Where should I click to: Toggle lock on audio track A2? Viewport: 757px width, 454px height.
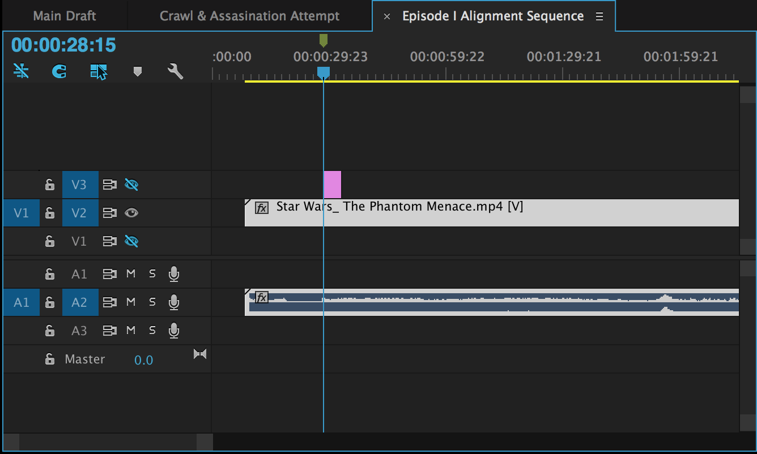pyautogui.click(x=50, y=302)
